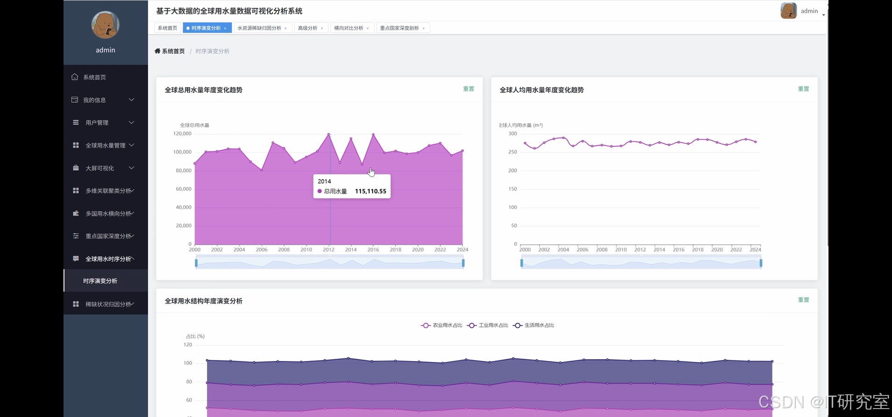Click the 全球用水时序分析 chat icon
The width and height of the screenshot is (892, 417).
coord(76,258)
